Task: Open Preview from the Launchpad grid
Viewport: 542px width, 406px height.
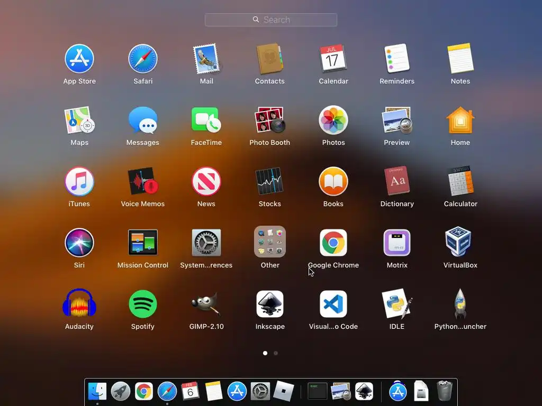Action: 397,120
